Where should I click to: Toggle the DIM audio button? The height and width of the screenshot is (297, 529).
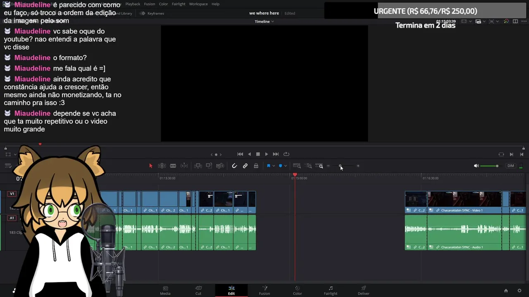511,166
